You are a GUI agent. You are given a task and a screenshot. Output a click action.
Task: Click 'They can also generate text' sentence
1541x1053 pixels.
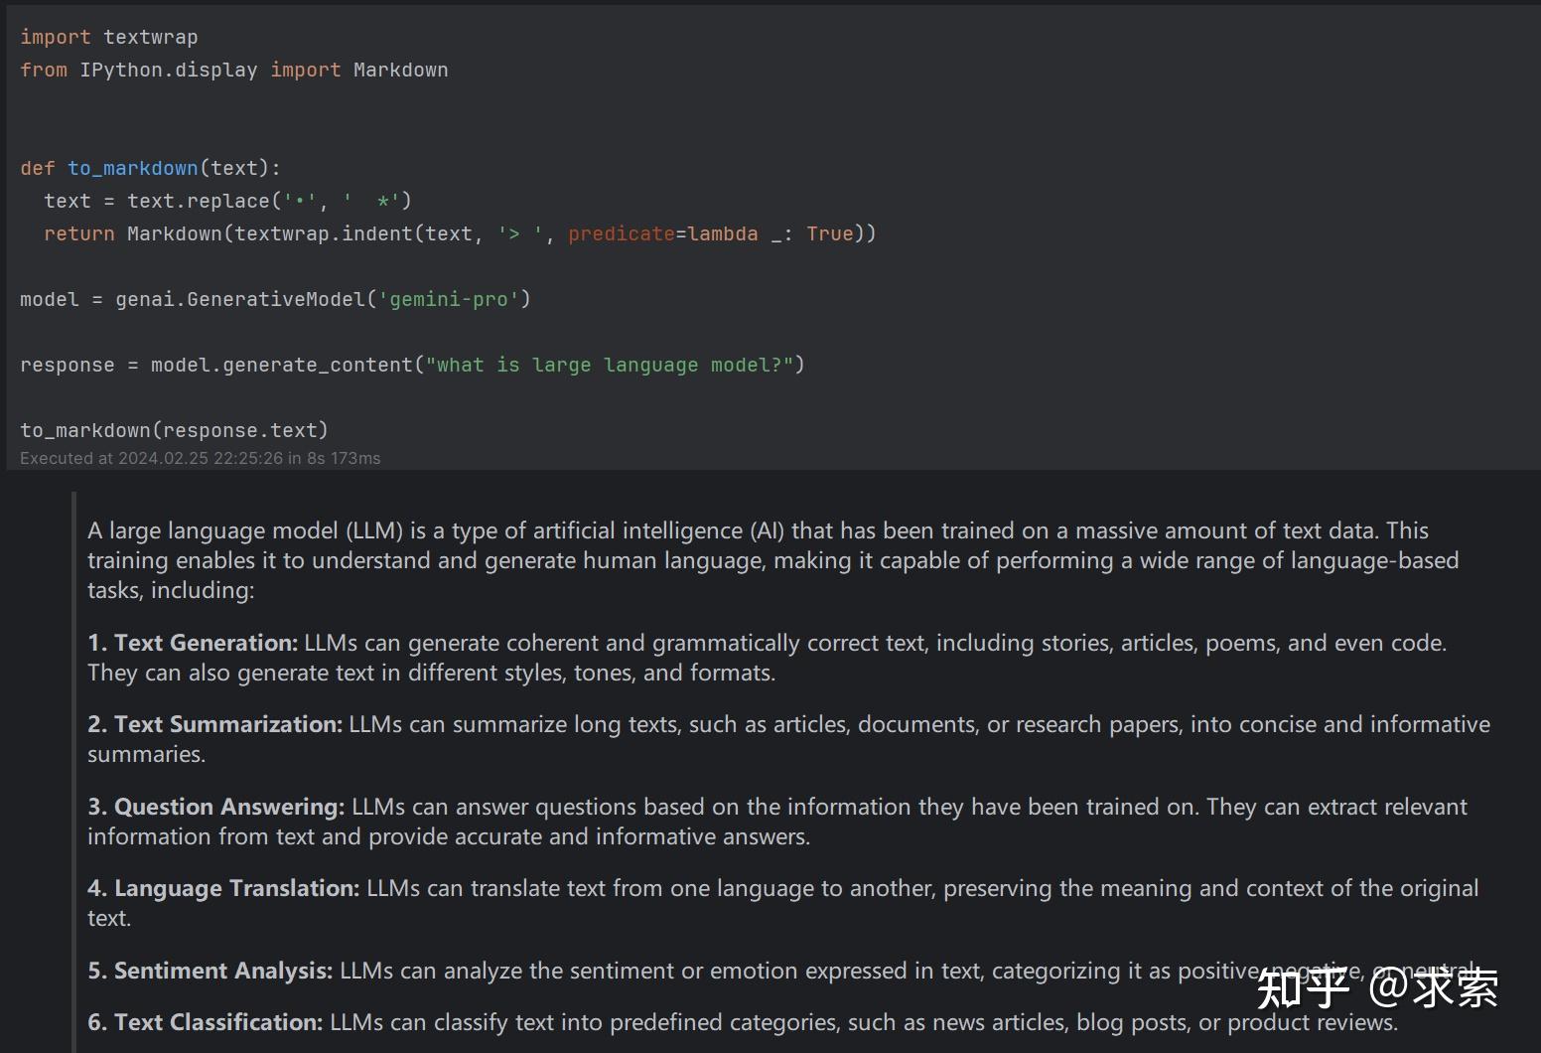point(431,673)
